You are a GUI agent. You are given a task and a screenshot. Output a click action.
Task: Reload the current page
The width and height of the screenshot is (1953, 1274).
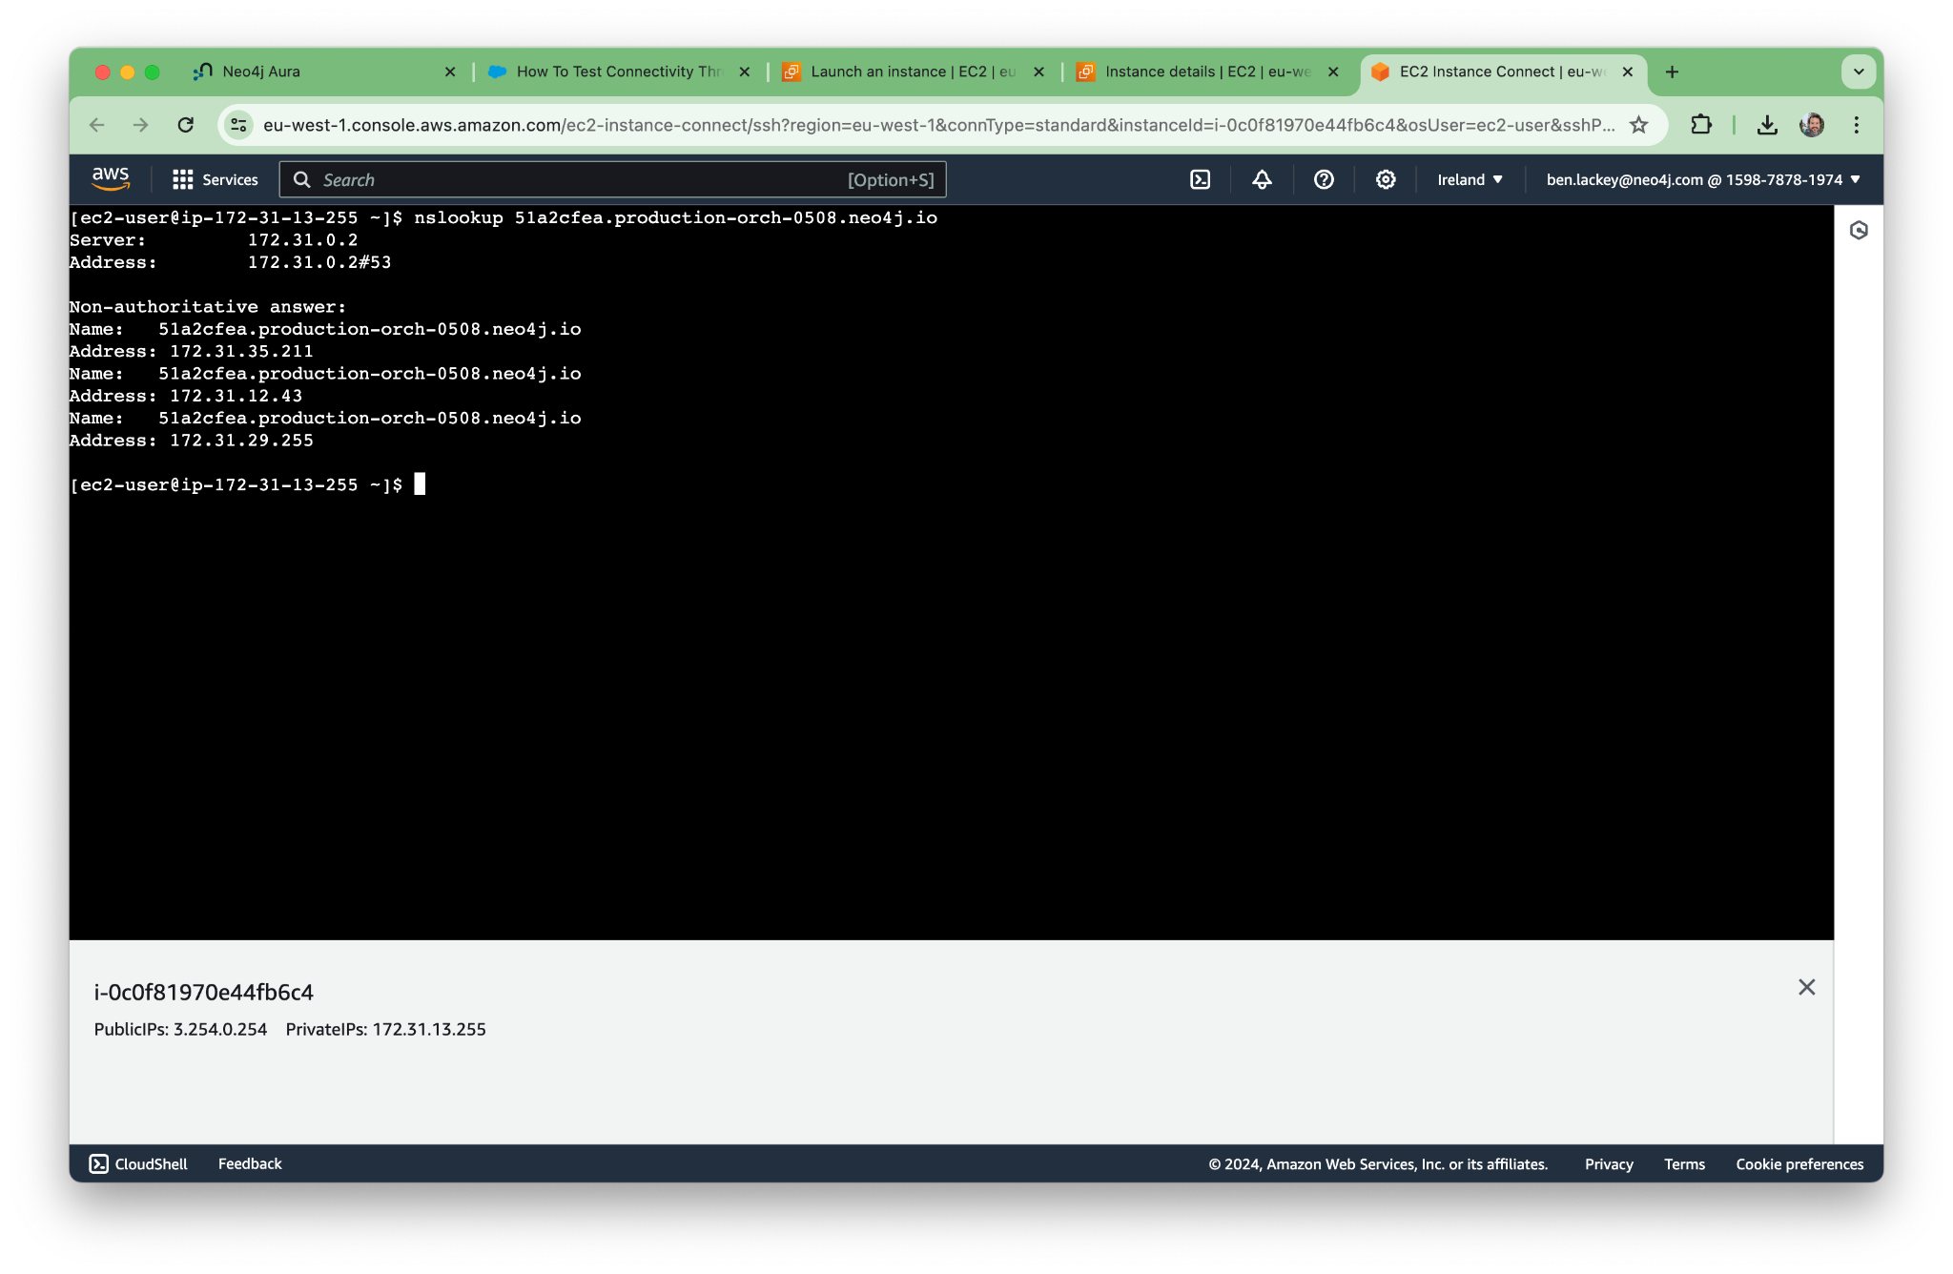tap(186, 125)
